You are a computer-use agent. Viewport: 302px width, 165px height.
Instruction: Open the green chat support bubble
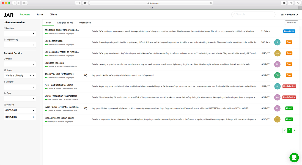[x=294, y=158]
